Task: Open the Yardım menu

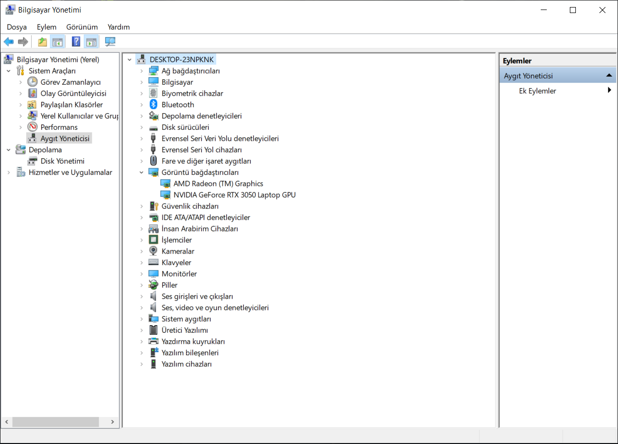Action: pos(118,27)
